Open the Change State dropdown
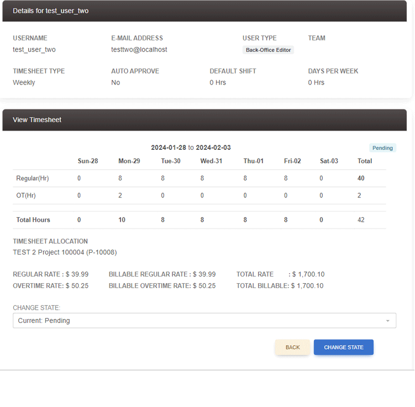 tap(204, 320)
